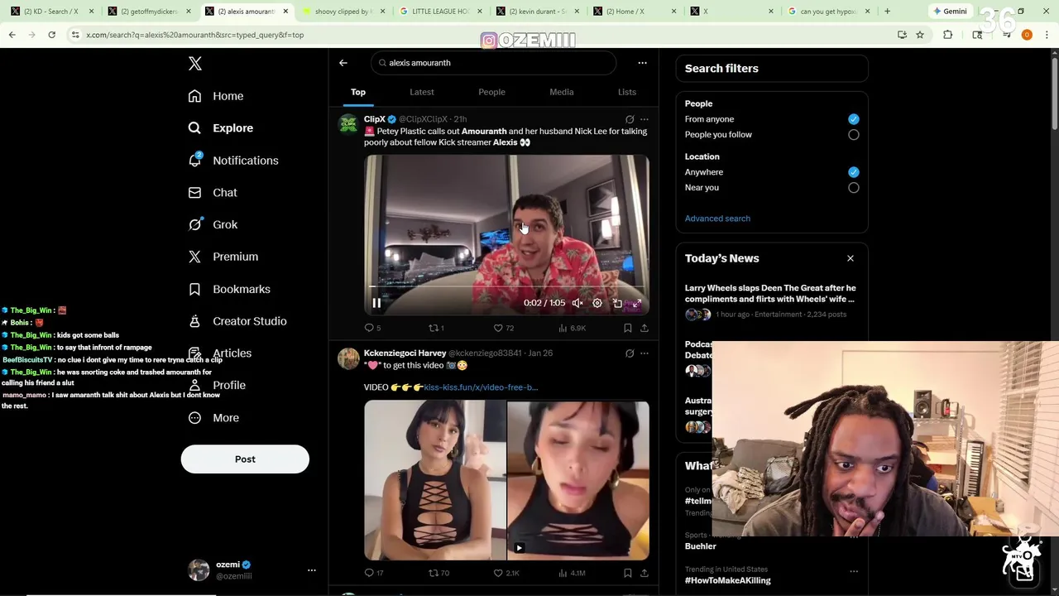
Task: Bookmark the Kckenziegoci Harvey post
Action: (x=628, y=573)
